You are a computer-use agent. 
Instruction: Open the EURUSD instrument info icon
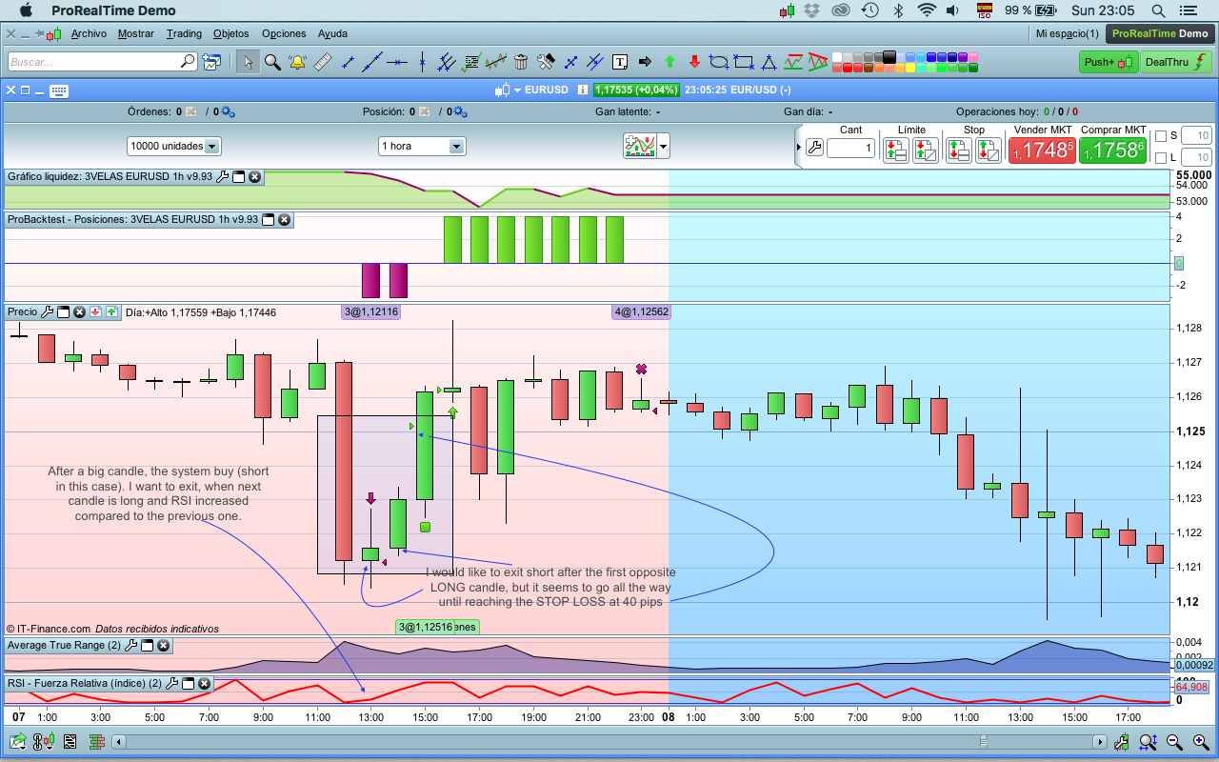[582, 90]
